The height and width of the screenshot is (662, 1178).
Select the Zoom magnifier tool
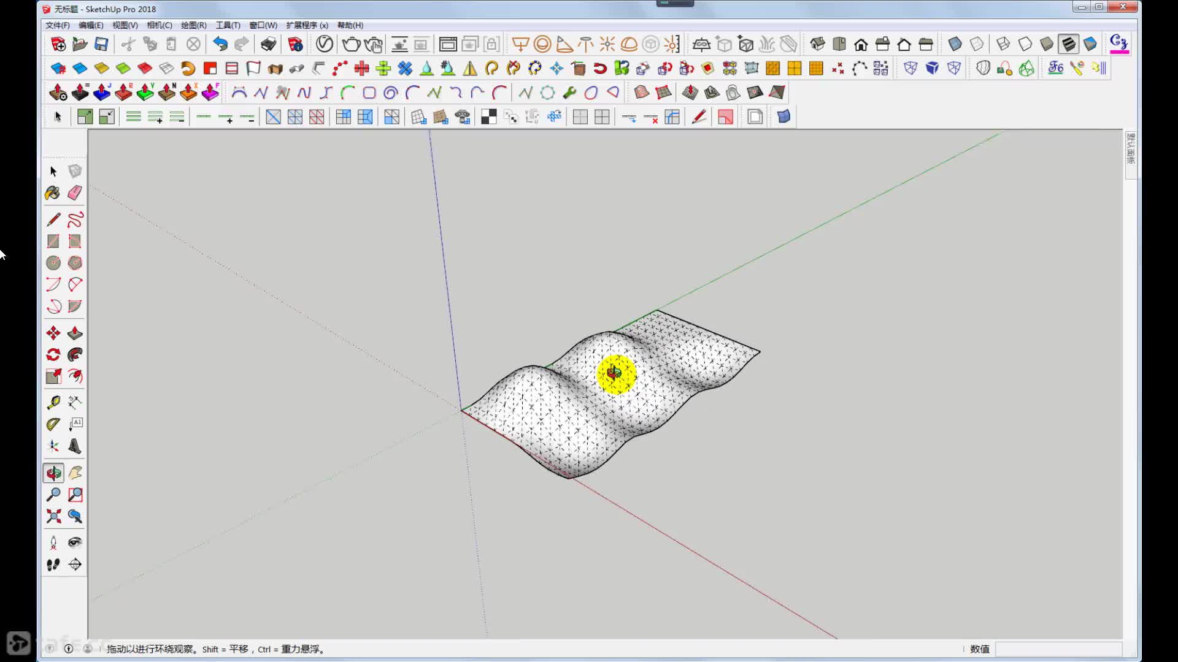coord(53,495)
